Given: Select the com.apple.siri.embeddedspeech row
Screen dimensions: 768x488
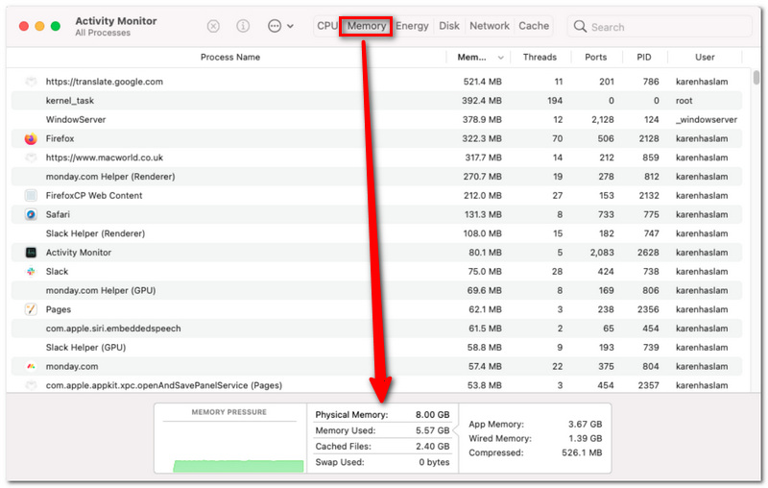Looking at the screenshot, I should tap(376, 329).
